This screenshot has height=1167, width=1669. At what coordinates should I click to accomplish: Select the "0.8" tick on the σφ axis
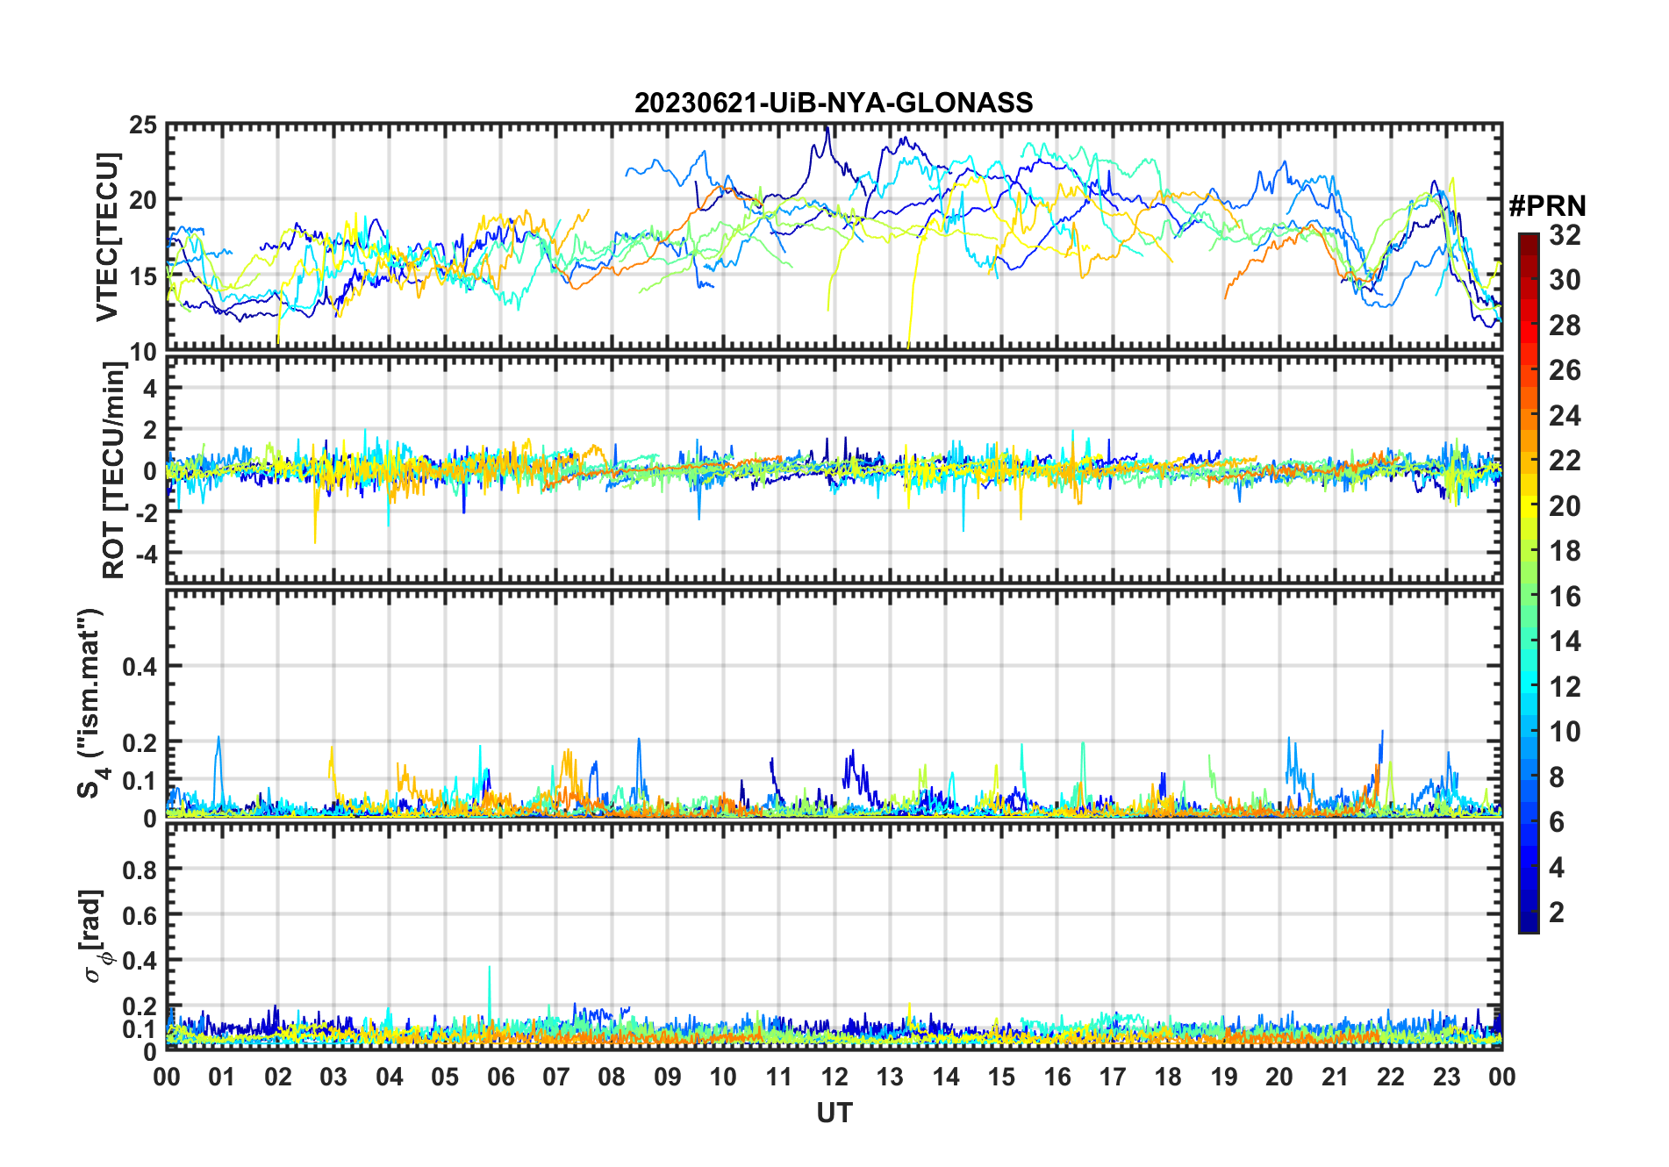(x=140, y=870)
